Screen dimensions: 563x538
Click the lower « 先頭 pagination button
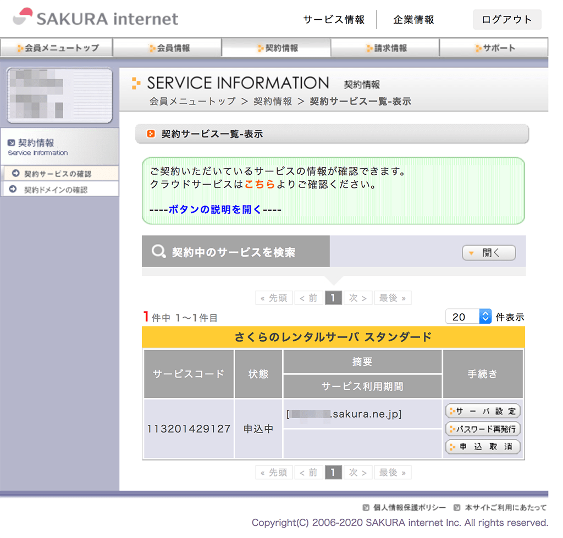274,472
